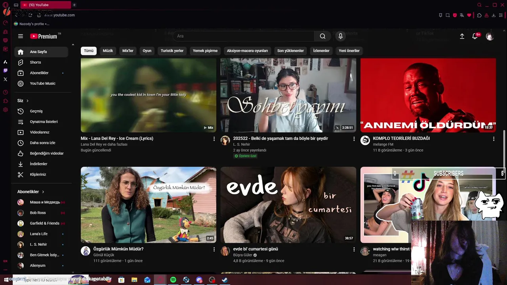This screenshot has height=285, width=507.
Task: Open YouTube Music from sidebar
Action: click(x=41, y=84)
